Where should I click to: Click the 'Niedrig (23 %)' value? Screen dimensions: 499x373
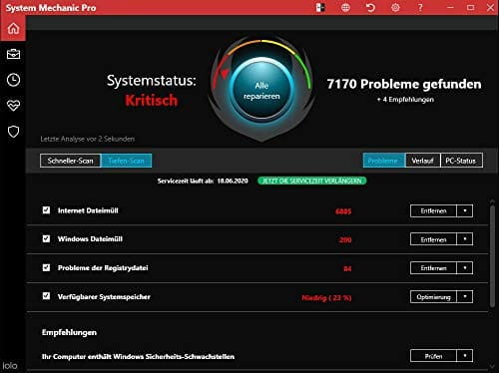tap(326, 298)
